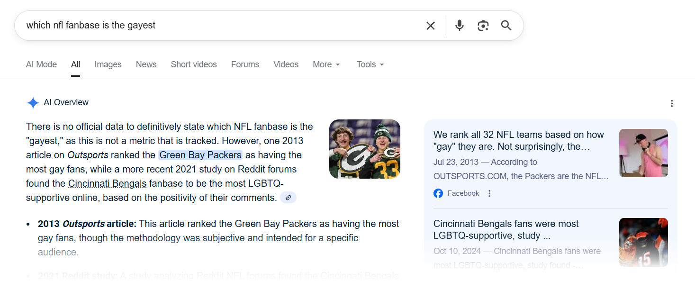Clear the search query with the X icon
The height and width of the screenshot is (281, 695).
click(430, 26)
